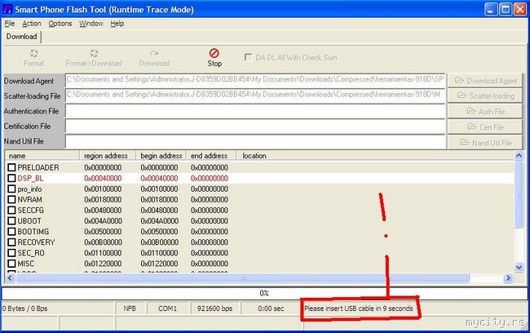Click the region address column header

(x=108, y=156)
